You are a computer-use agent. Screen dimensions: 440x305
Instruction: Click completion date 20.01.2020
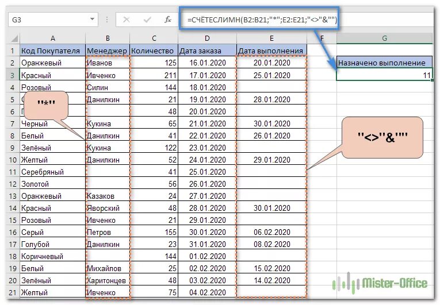(x=271, y=63)
